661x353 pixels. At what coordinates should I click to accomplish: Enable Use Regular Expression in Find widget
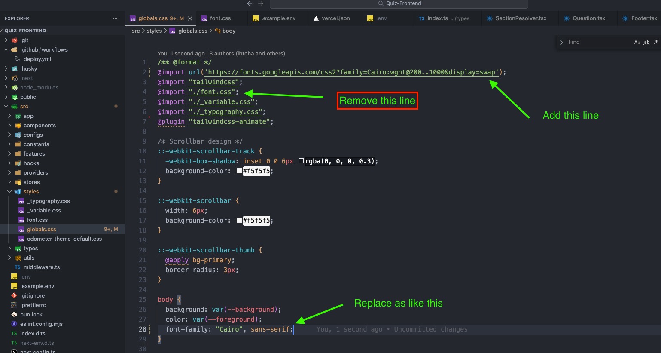[655, 42]
